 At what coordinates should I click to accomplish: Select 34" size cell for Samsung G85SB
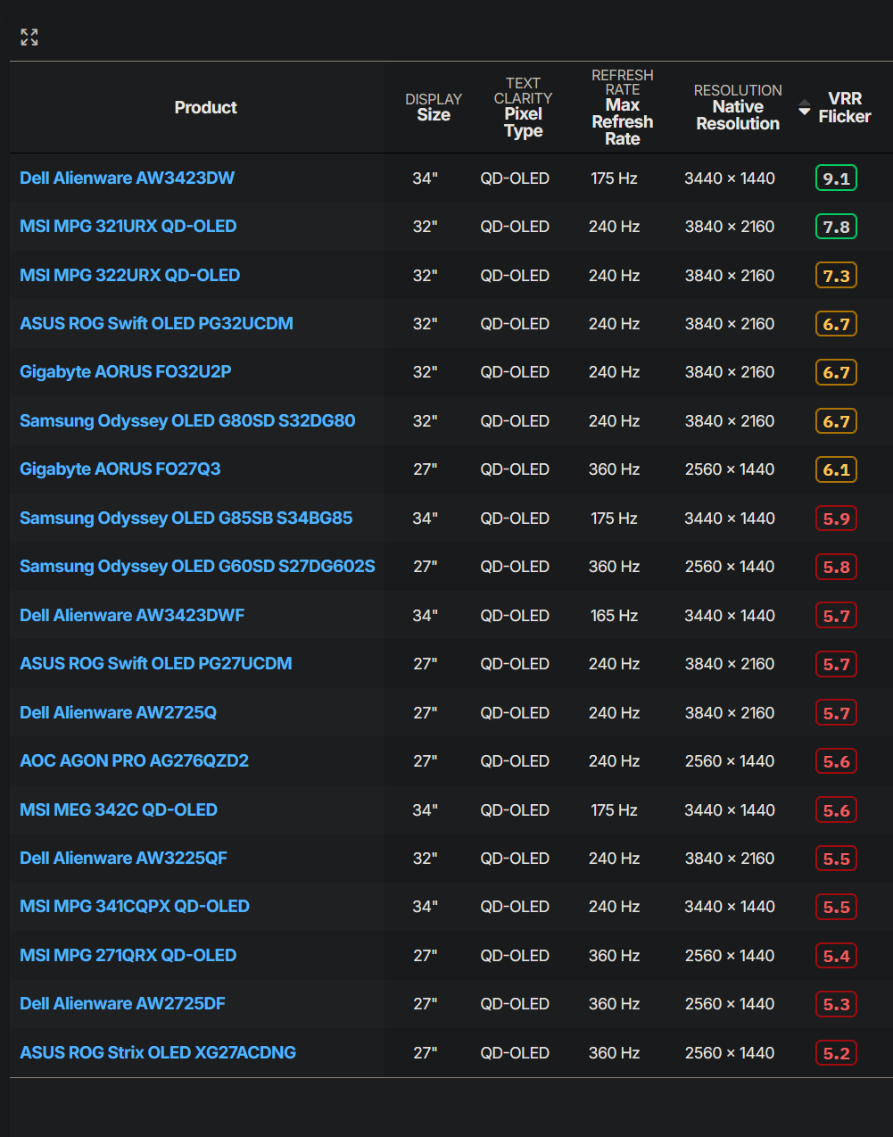[425, 519]
